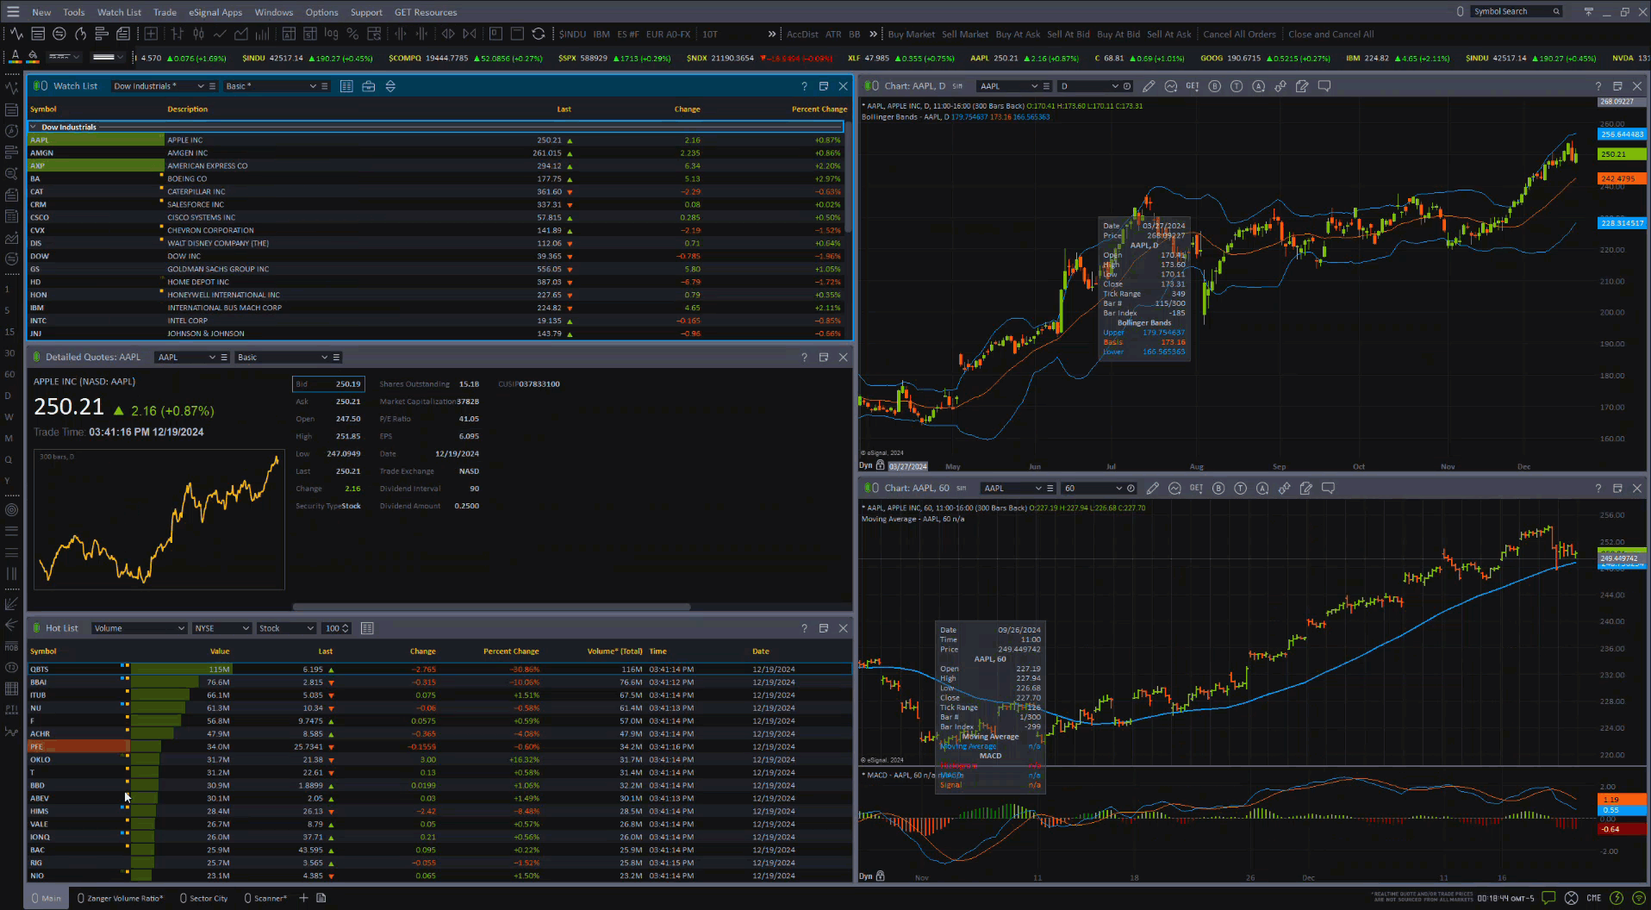Viewport: 1651px width, 910px height.
Task: Click the percent scale toolbar icon
Action: point(352,34)
